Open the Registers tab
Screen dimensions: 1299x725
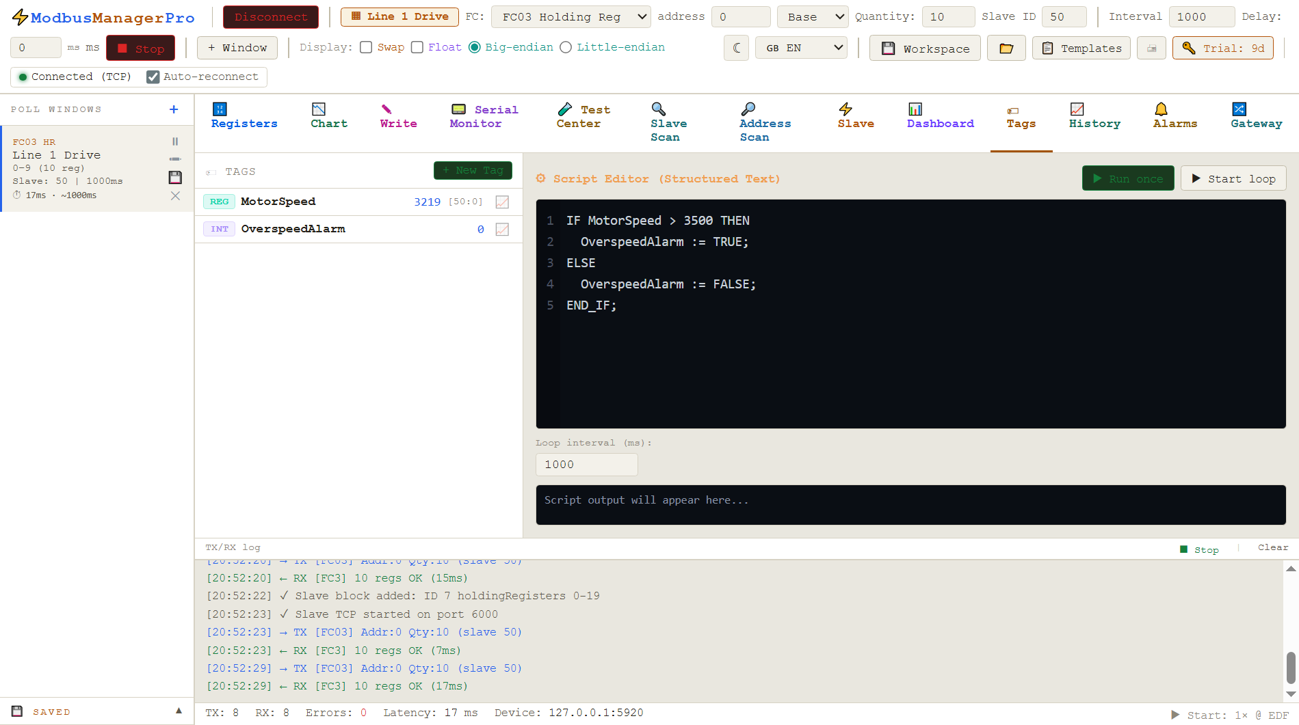pyautogui.click(x=244, y=116)
